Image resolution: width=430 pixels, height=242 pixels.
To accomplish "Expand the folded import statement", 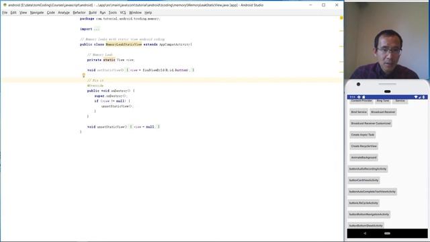I will point(97,29).
